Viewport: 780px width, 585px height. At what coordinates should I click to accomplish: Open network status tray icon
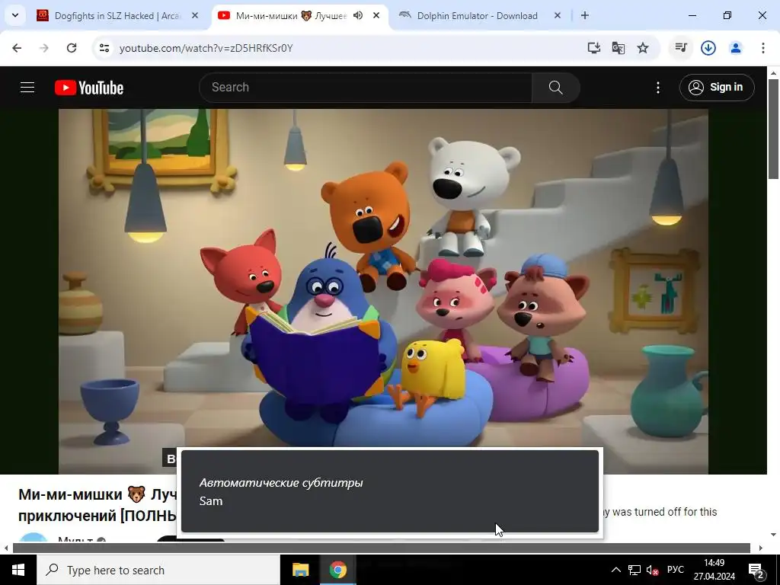[x=635, y=570]
